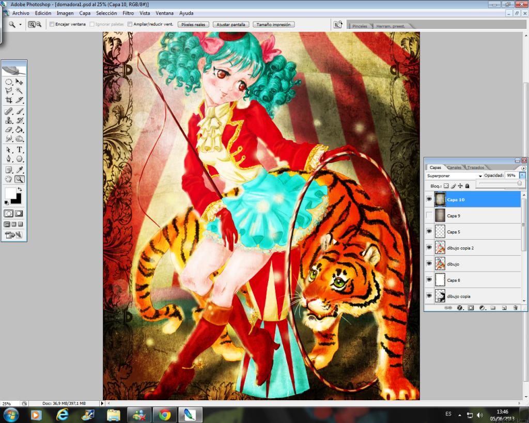Hide the Capa 8 layer
This screenshot has height=423, width=529.
[x=429, y=280]
